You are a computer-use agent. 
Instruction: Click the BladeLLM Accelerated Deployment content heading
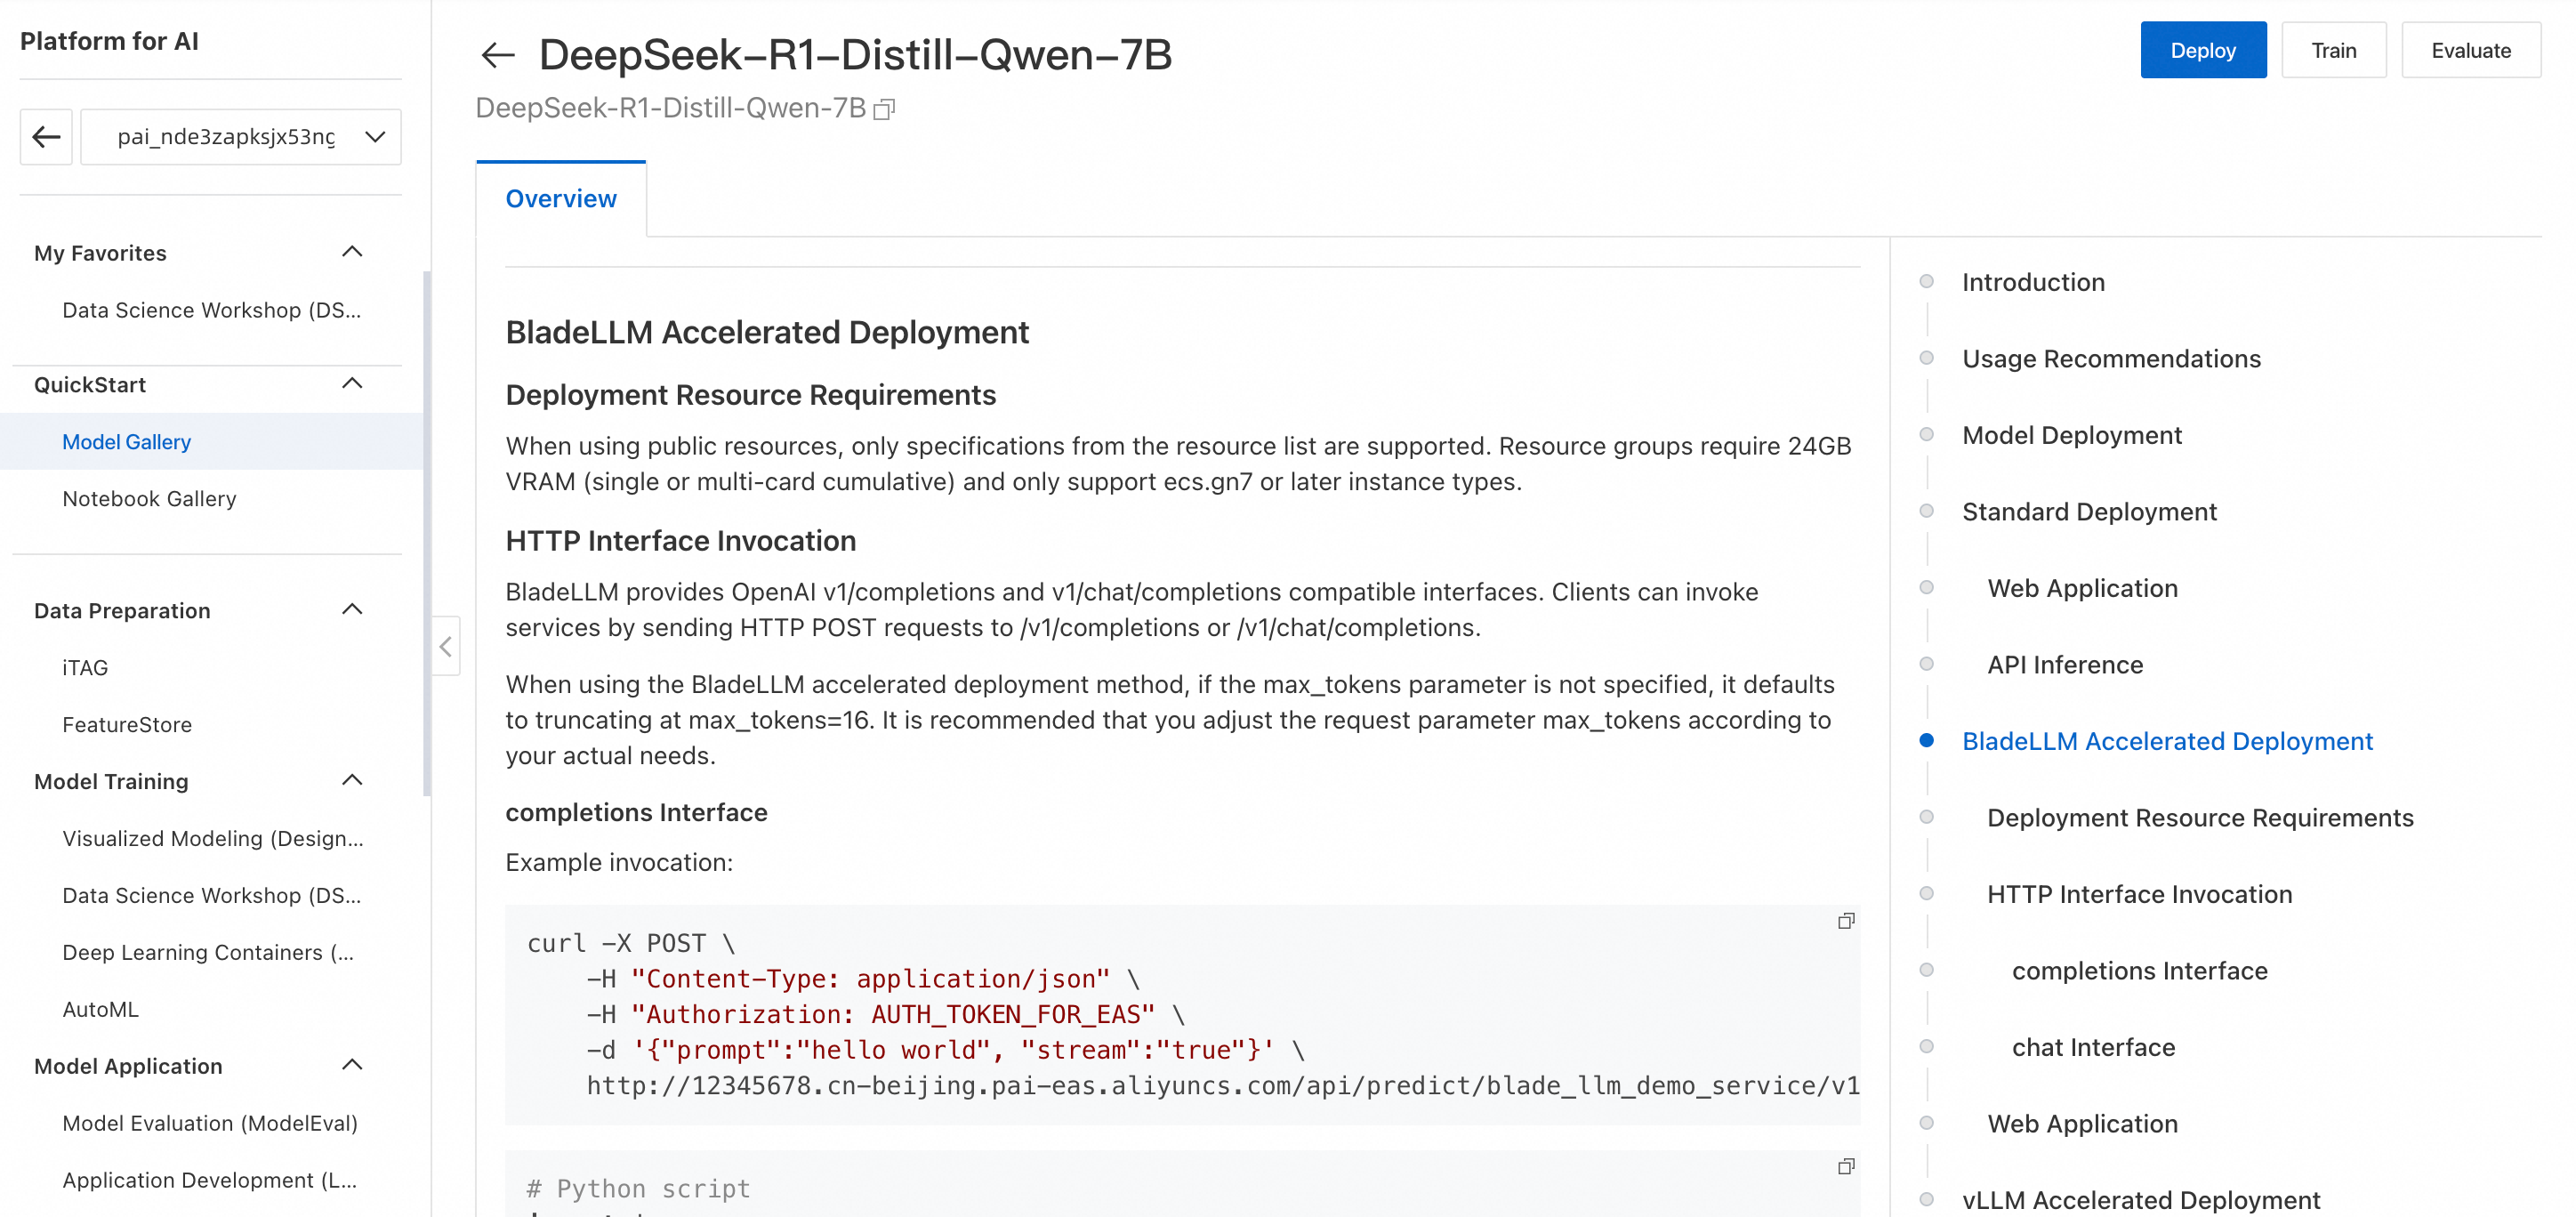coord(767,332)
